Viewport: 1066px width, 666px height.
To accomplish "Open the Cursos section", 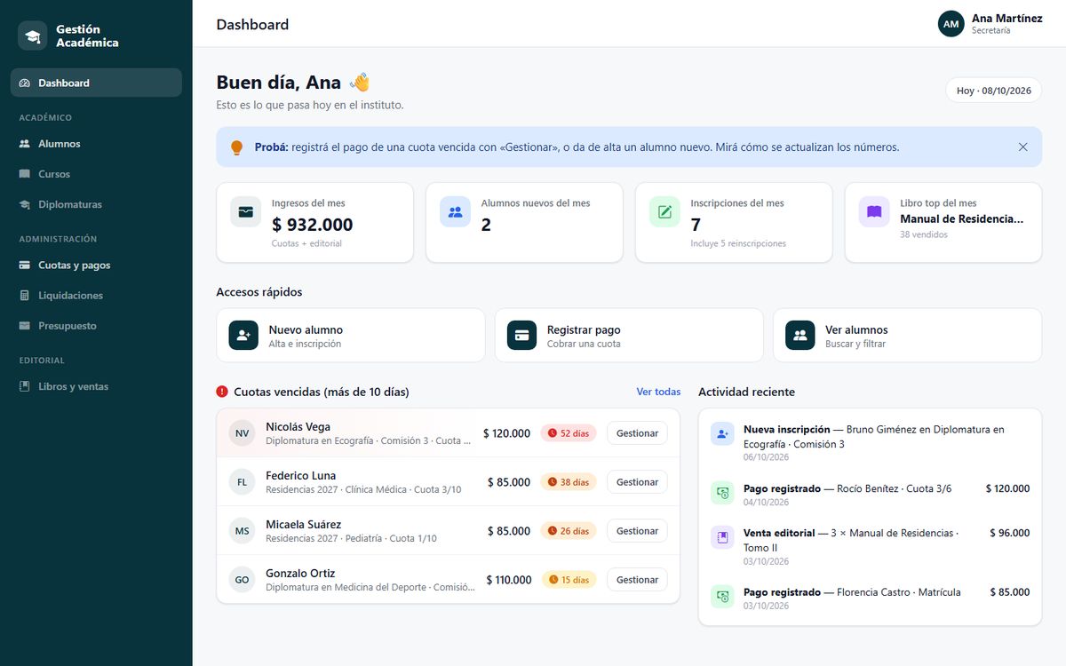I will [x=96, y=174].
